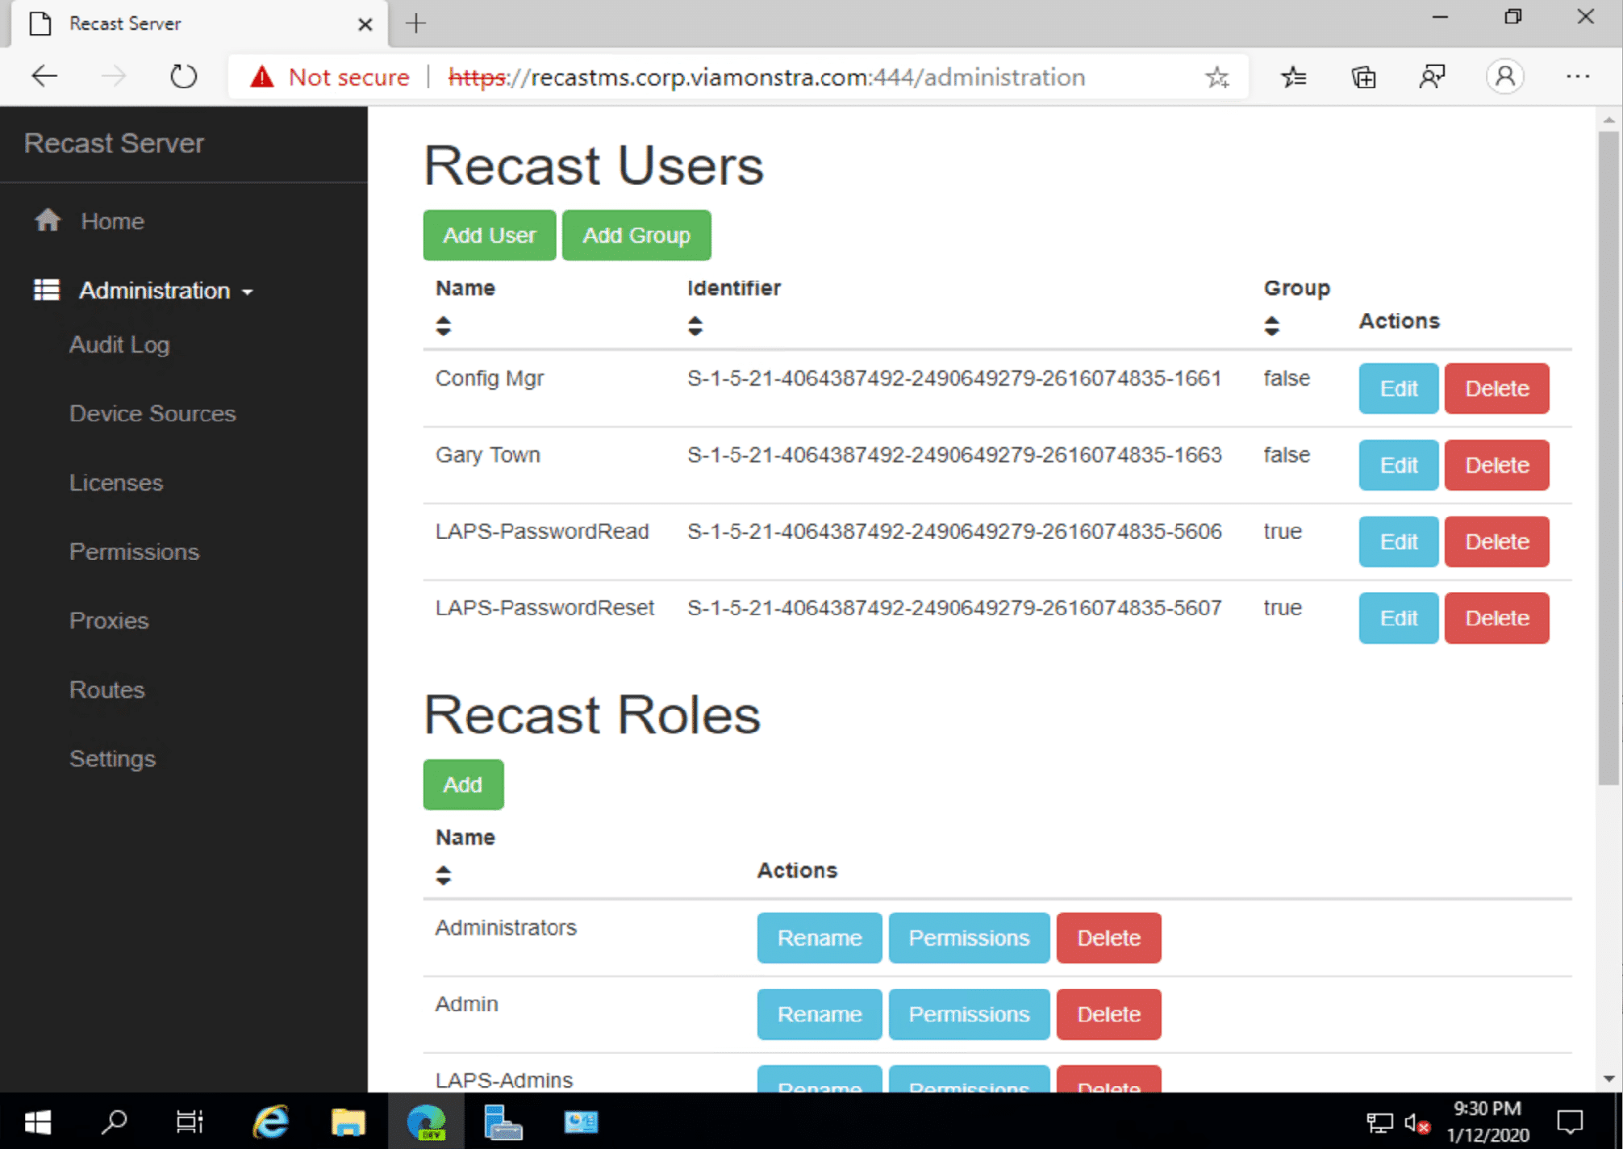Add this page to favorites star

tap(1216, 77)
